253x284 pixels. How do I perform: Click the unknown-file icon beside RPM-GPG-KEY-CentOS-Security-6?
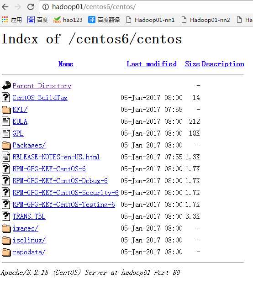click(x=6, y=192)
